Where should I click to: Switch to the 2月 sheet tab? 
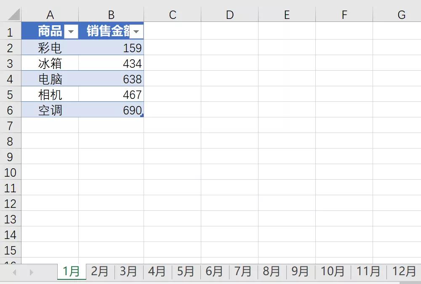pyautogui.click(x=100, y=271)
